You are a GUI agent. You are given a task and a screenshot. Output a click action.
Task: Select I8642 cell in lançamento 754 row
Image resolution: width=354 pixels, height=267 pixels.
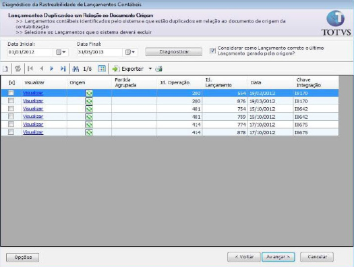click(316, 109)
